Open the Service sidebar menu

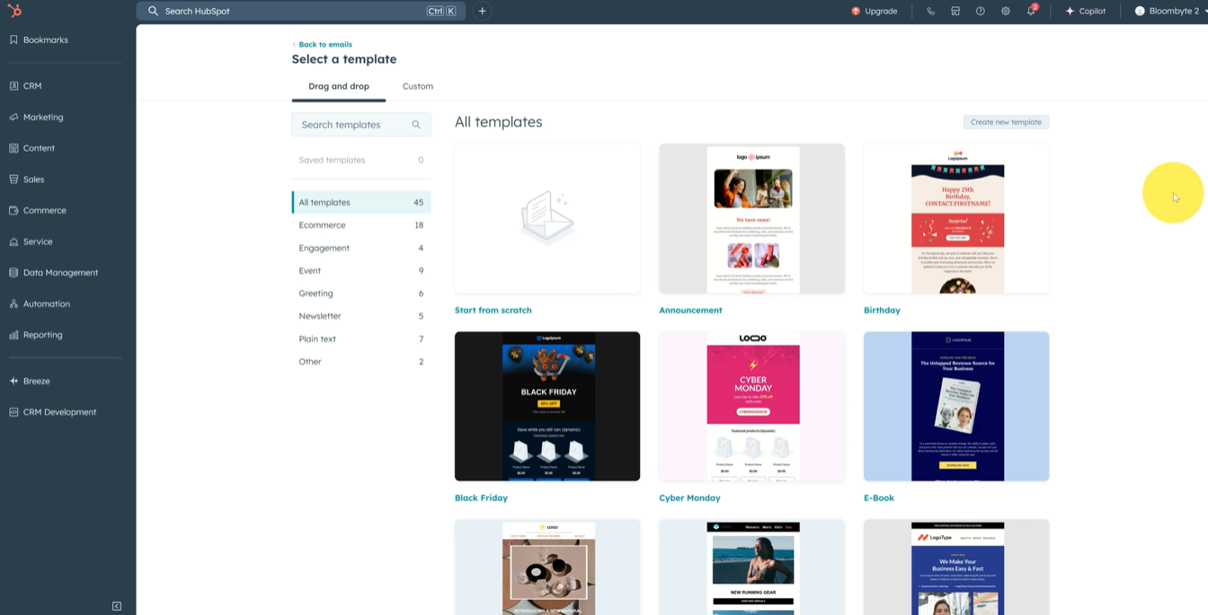(x=31, y=242)
